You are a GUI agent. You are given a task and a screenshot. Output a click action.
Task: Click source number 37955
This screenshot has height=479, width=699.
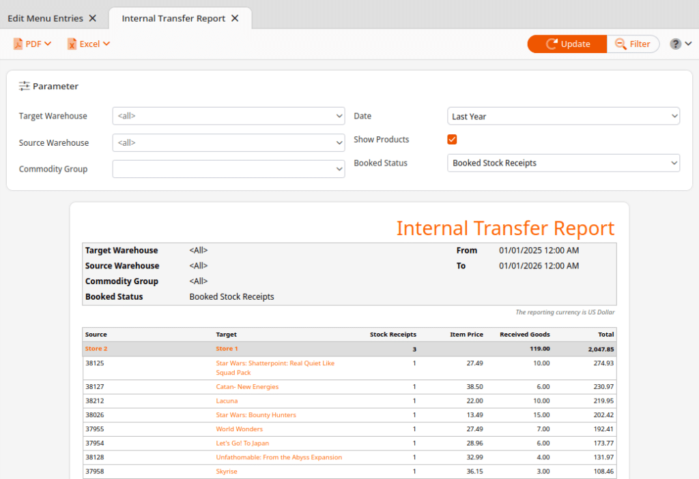(94, 429)
